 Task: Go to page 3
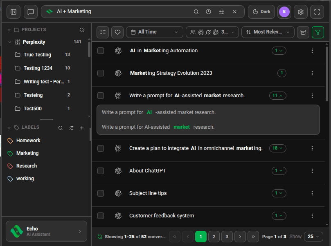coord(227,237)
